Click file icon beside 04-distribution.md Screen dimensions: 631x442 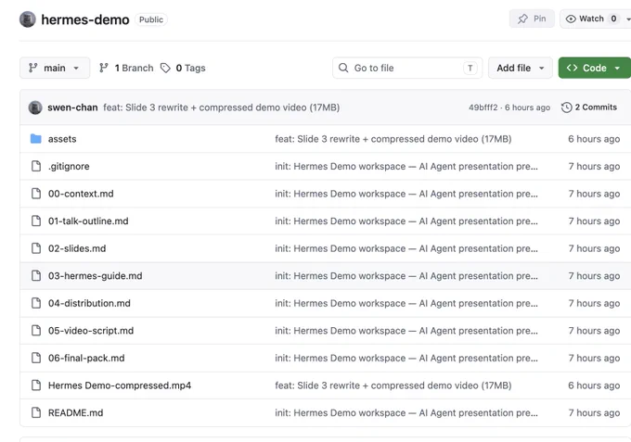(x=36, y=303)
